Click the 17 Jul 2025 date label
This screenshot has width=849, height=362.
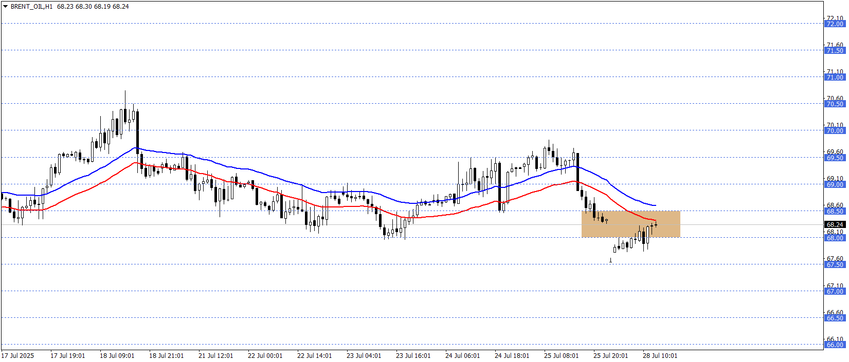pyautogui.click(x=18, y=355)
